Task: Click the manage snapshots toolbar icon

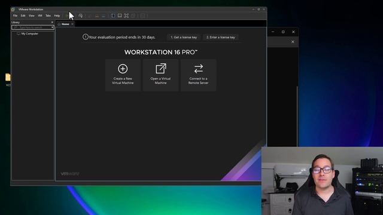Action: [104, 16]
